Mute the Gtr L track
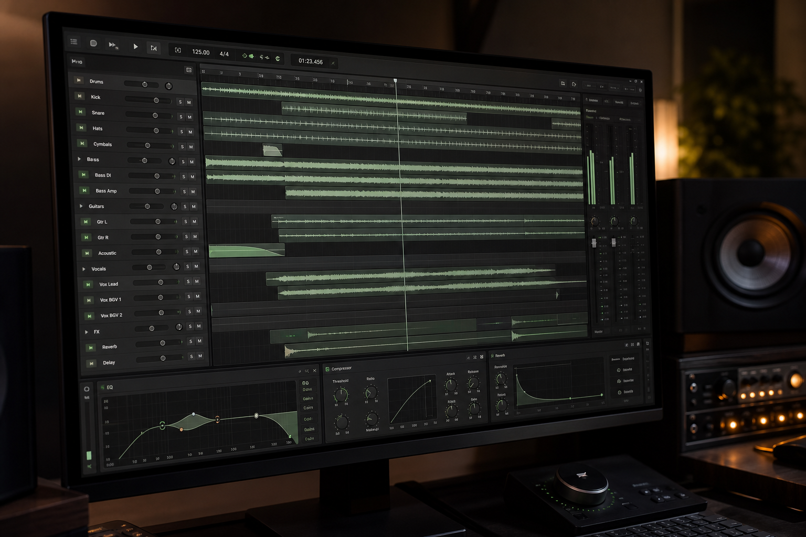Viewport: 806px width, 537px height. tap(194, 221)
